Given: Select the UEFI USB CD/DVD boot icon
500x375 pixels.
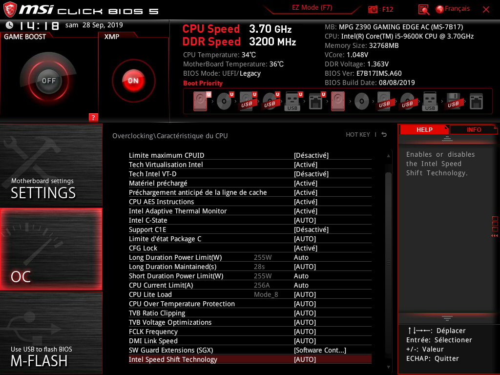Looking at the screenshot, I should (x=271, y=101).
